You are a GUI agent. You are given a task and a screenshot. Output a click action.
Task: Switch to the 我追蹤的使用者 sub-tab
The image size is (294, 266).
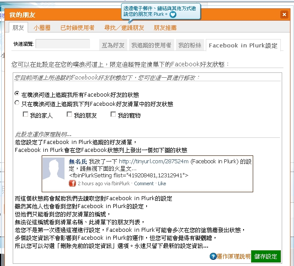[151, 45]
